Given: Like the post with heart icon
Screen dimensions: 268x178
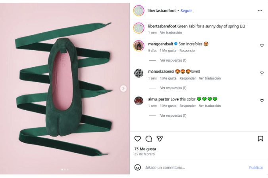Looking at the screenshot, I should 137,139.
